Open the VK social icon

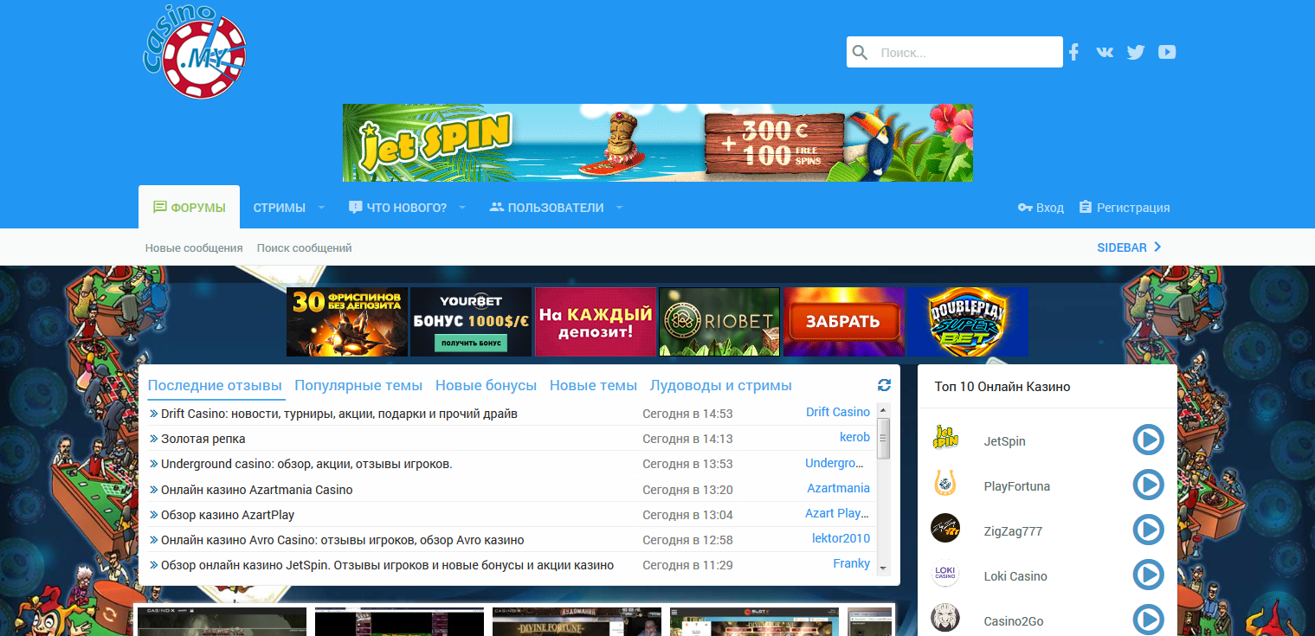1105,52
